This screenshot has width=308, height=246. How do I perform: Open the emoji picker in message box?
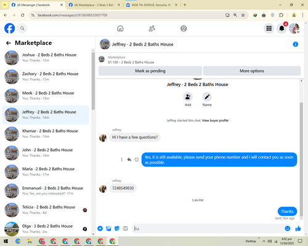(x=288, y=228)
